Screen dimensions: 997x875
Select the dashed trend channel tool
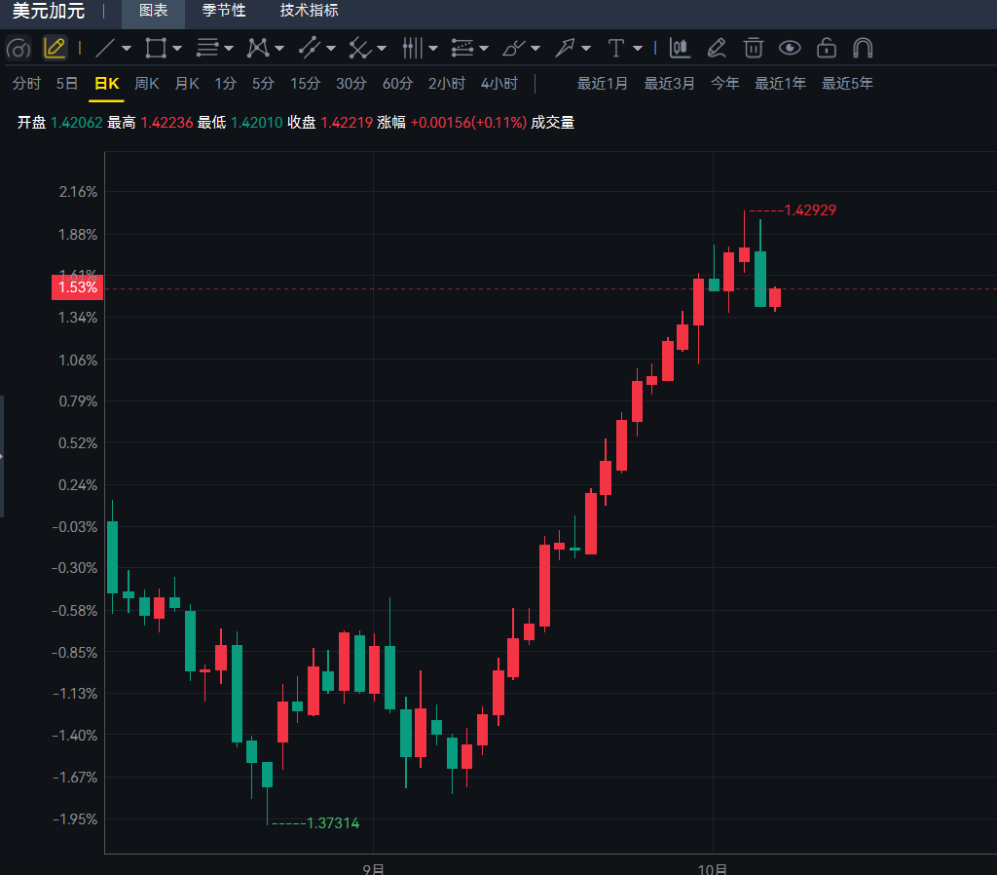click(x=310, y=48)
